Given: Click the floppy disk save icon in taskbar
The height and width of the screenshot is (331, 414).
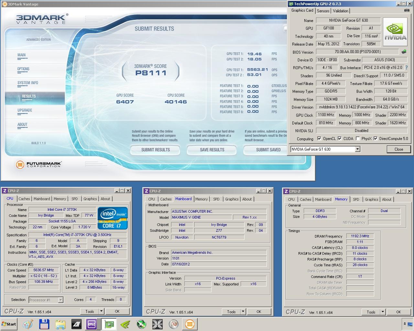Looking at the screenshot, I should [x=44, y=324].
